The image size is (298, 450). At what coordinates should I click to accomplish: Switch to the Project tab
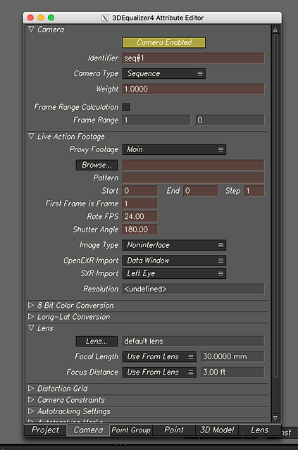point(45,430)
